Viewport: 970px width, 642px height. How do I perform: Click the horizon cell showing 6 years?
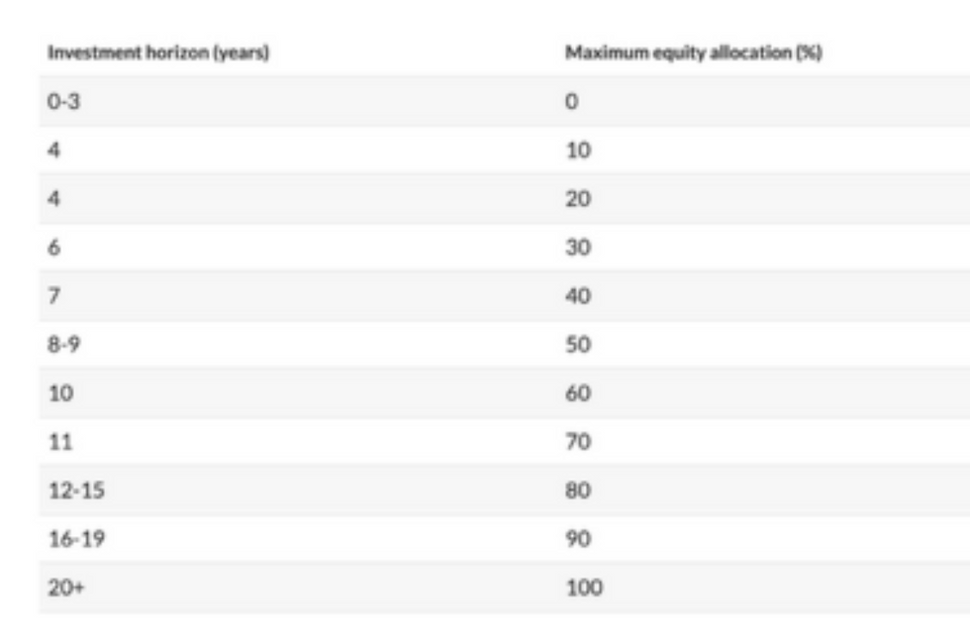tap(54, 247)
